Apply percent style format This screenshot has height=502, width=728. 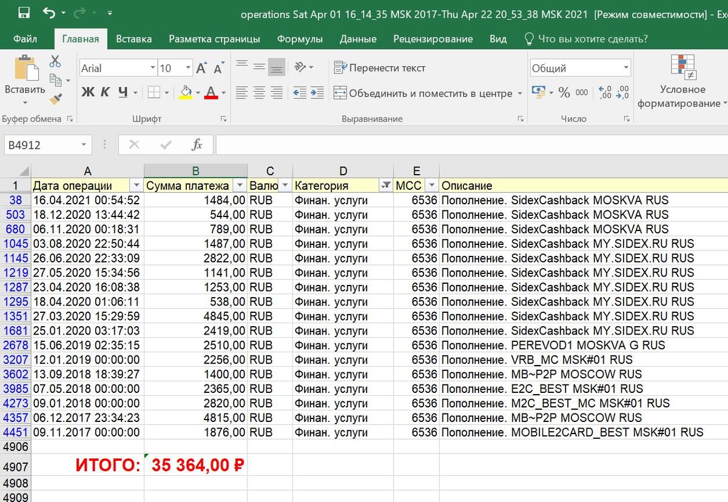pyautogui.click(x=565, y=93)
